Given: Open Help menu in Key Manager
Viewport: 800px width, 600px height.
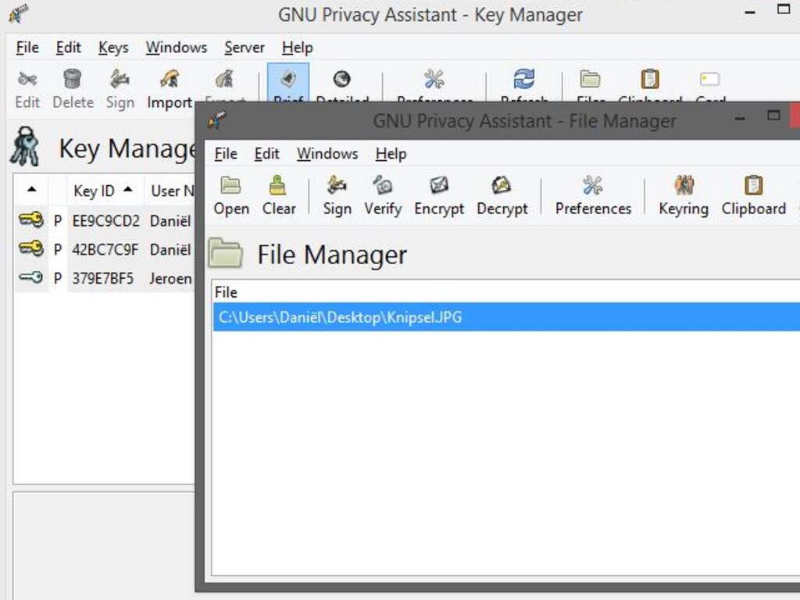Looking at the screenshot, I should pos(297,48).
